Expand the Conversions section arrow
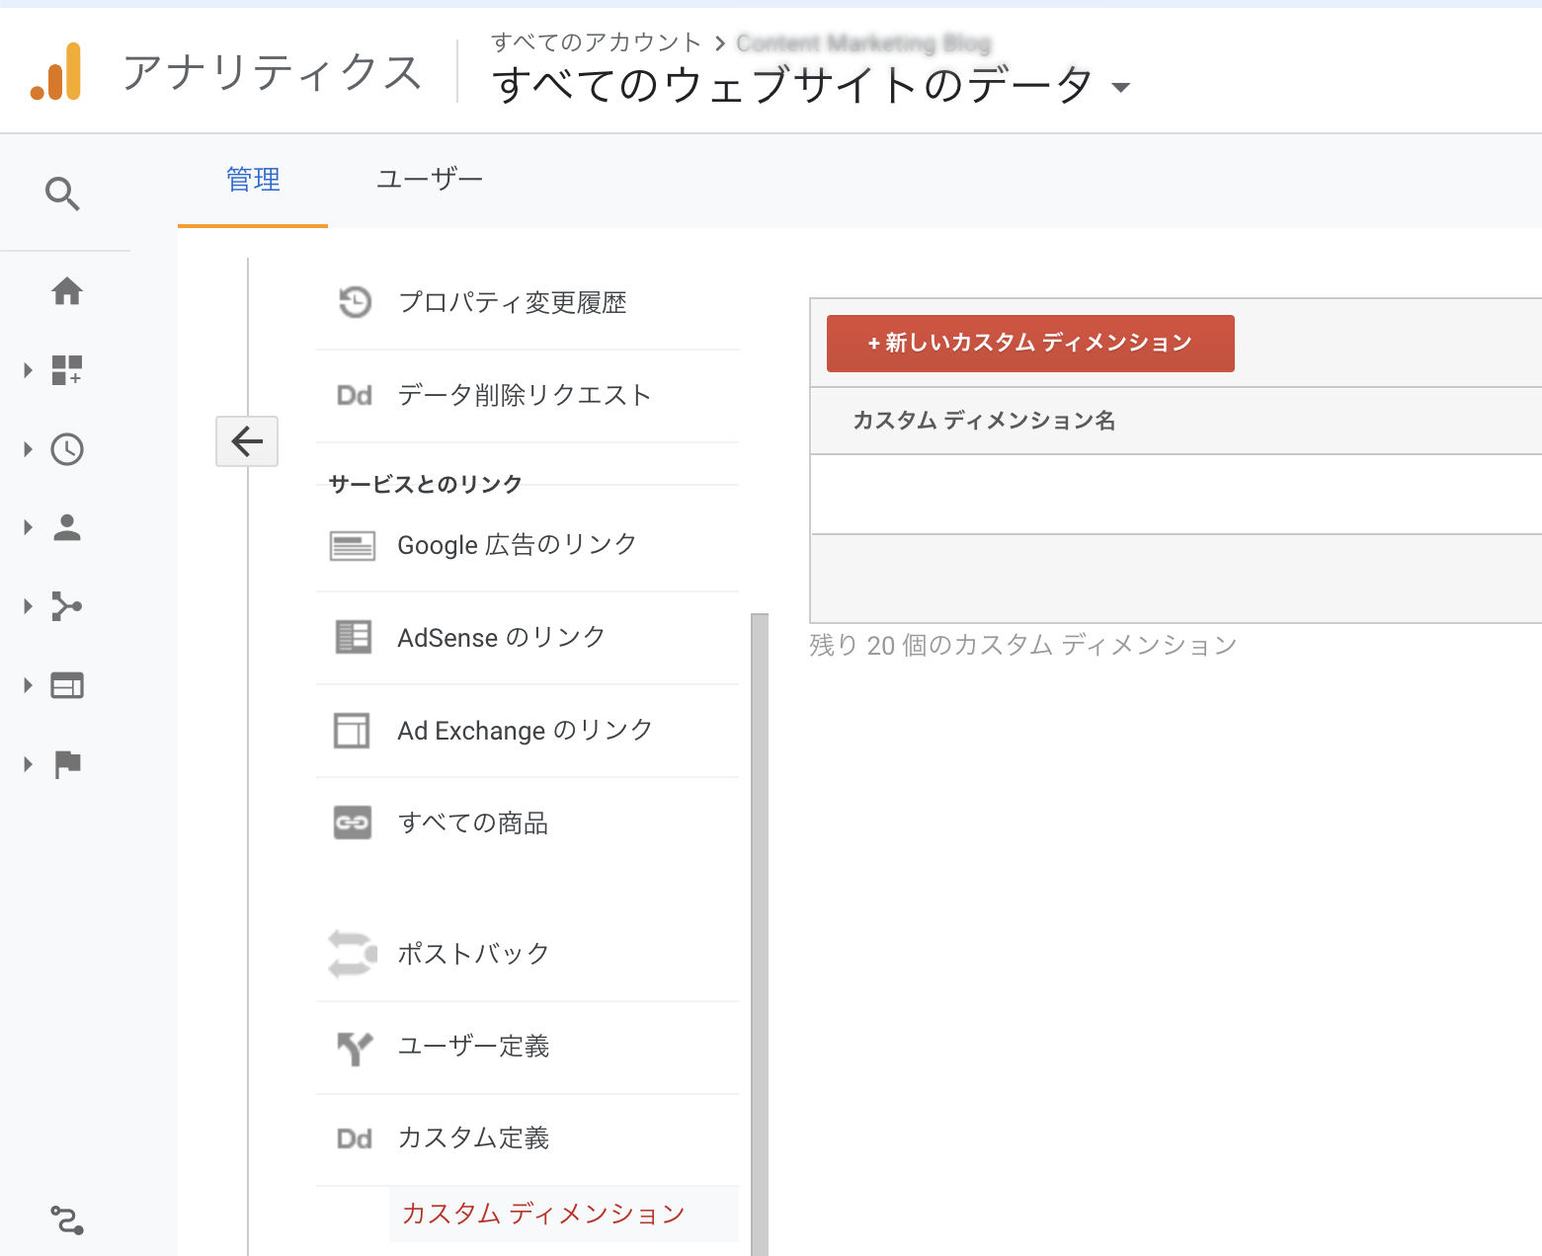 point(28,764)
